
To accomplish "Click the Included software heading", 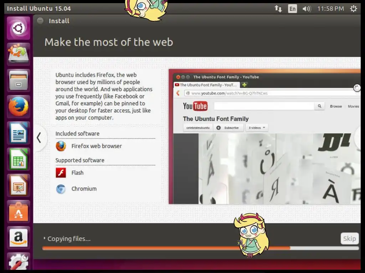I will point(77,134).
